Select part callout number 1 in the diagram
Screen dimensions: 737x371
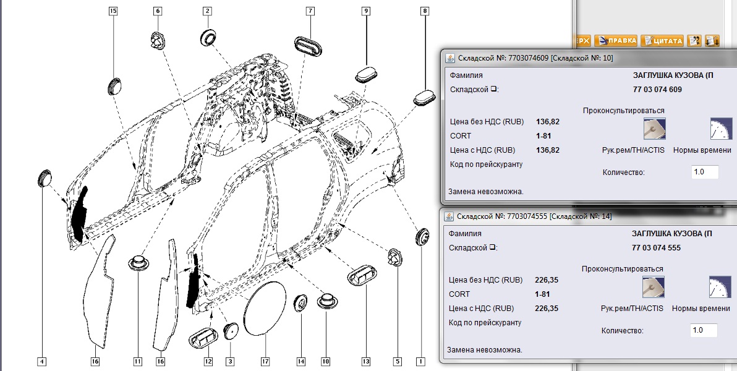pyautogui.click(x=422, y=361)
